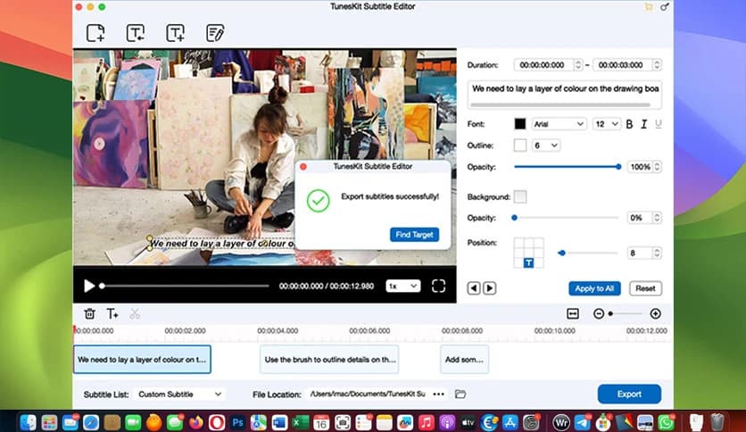Screen dimensions: 746x432
Task: Adjust the 100% text opacity stepper
Action: (x=657, y=167)
